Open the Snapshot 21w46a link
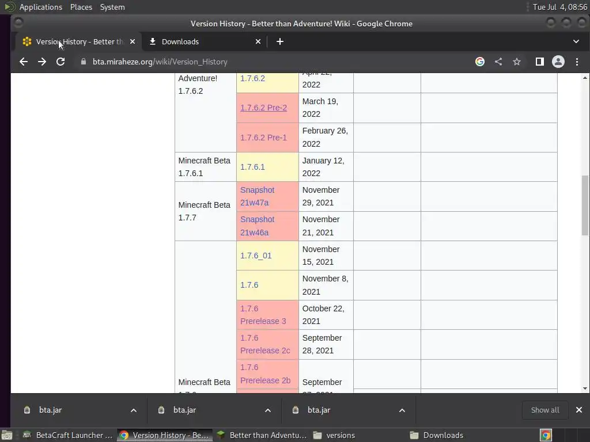 pos(258,226)
